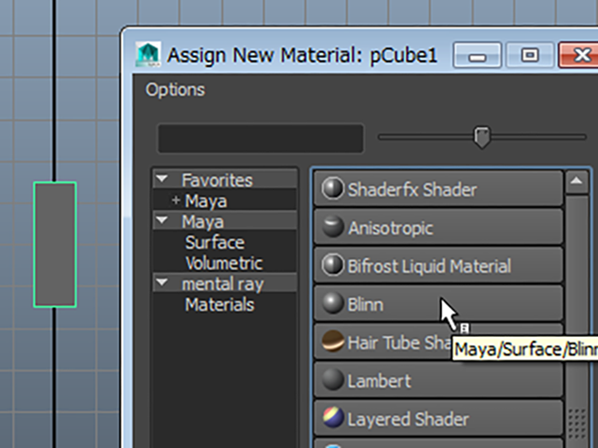Screen dimensions: 598x448
Task: Collapse the mental ray category
Action: point(162,282)
